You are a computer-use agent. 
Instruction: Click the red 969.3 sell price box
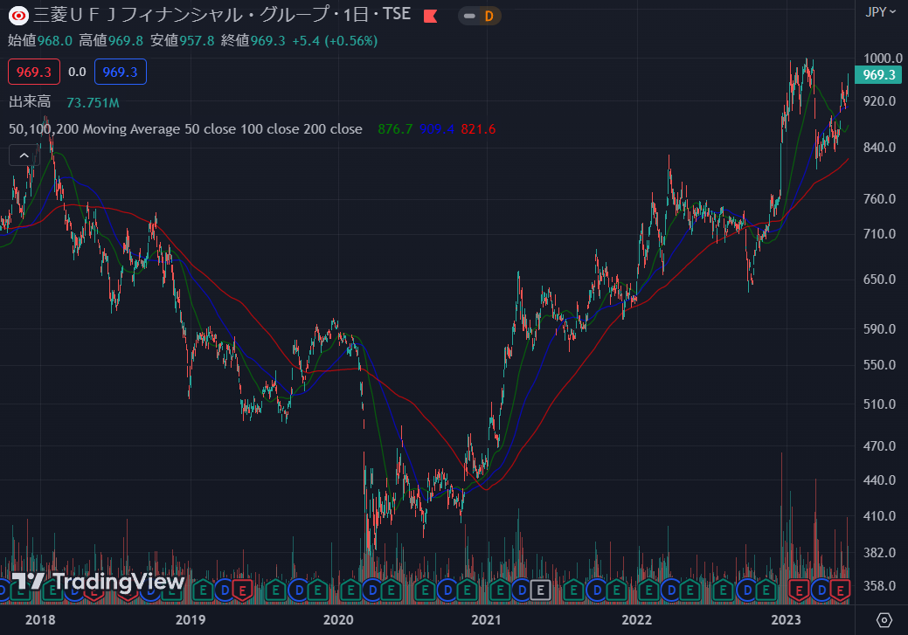pos(33,72)
